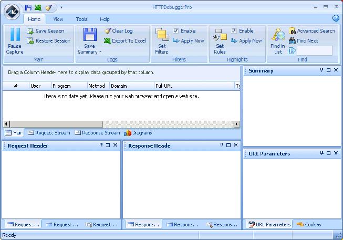The image size is (343, 240).
Task: Switch to the Home ribbon tab
Action: (34, 19)
